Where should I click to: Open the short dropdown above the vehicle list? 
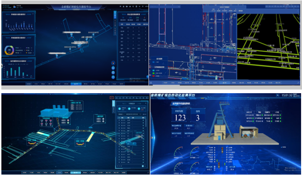pos(121,114)
